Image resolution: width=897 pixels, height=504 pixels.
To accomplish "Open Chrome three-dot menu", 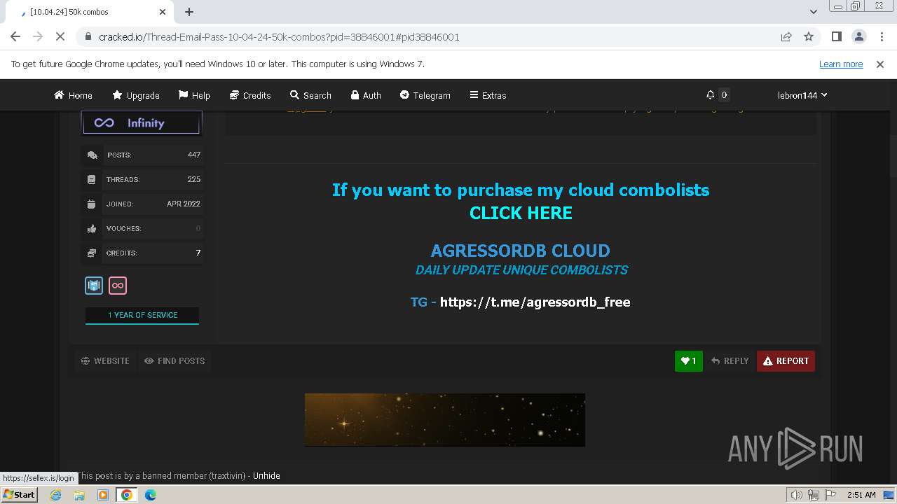I will [x=881, y=36].
